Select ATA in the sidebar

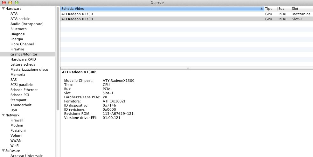tap(14, 14)
